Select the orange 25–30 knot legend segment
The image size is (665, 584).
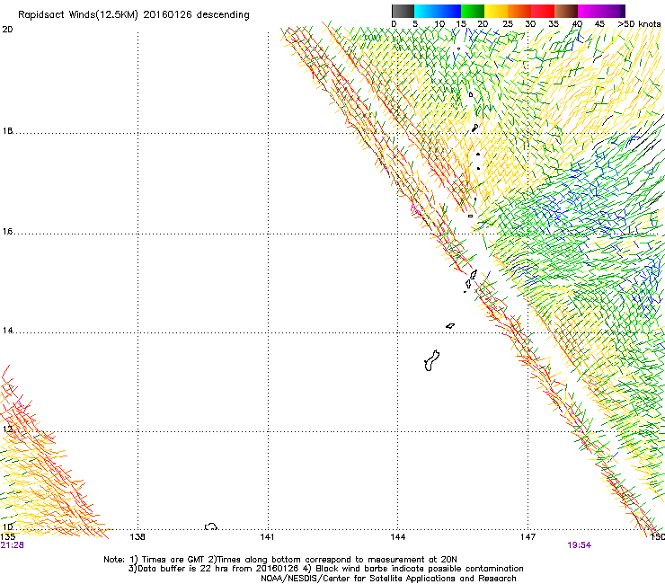(x=519, y=11)
